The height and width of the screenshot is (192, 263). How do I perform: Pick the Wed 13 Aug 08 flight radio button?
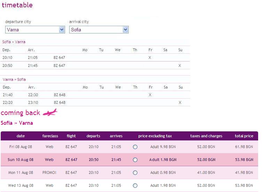pyautogui.click(x=135, y=186)
